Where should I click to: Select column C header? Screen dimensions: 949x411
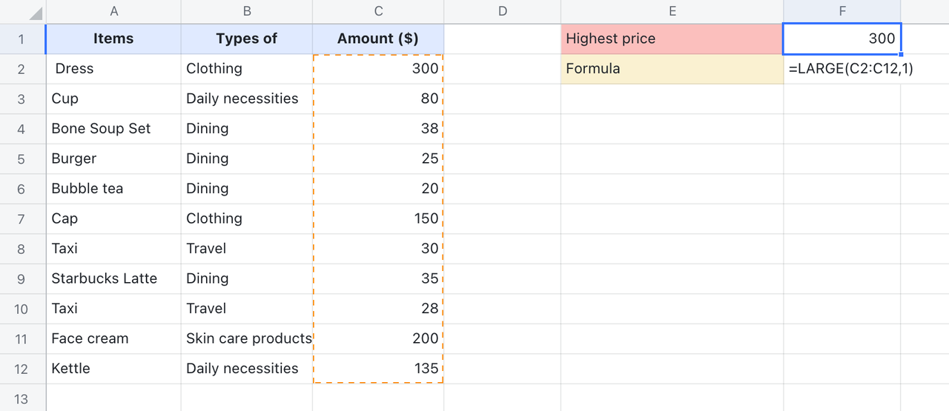[378, 11]
